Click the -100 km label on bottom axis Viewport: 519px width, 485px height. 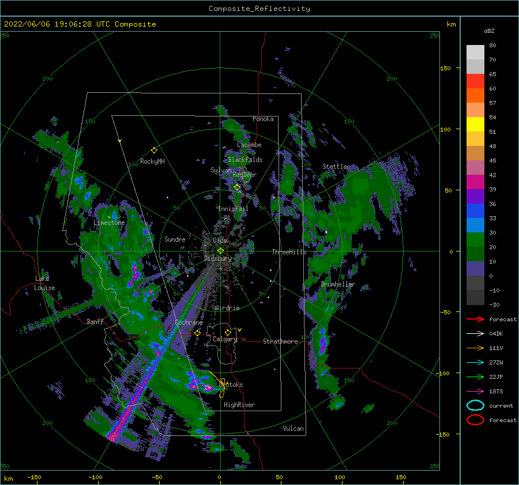[95, 477]
